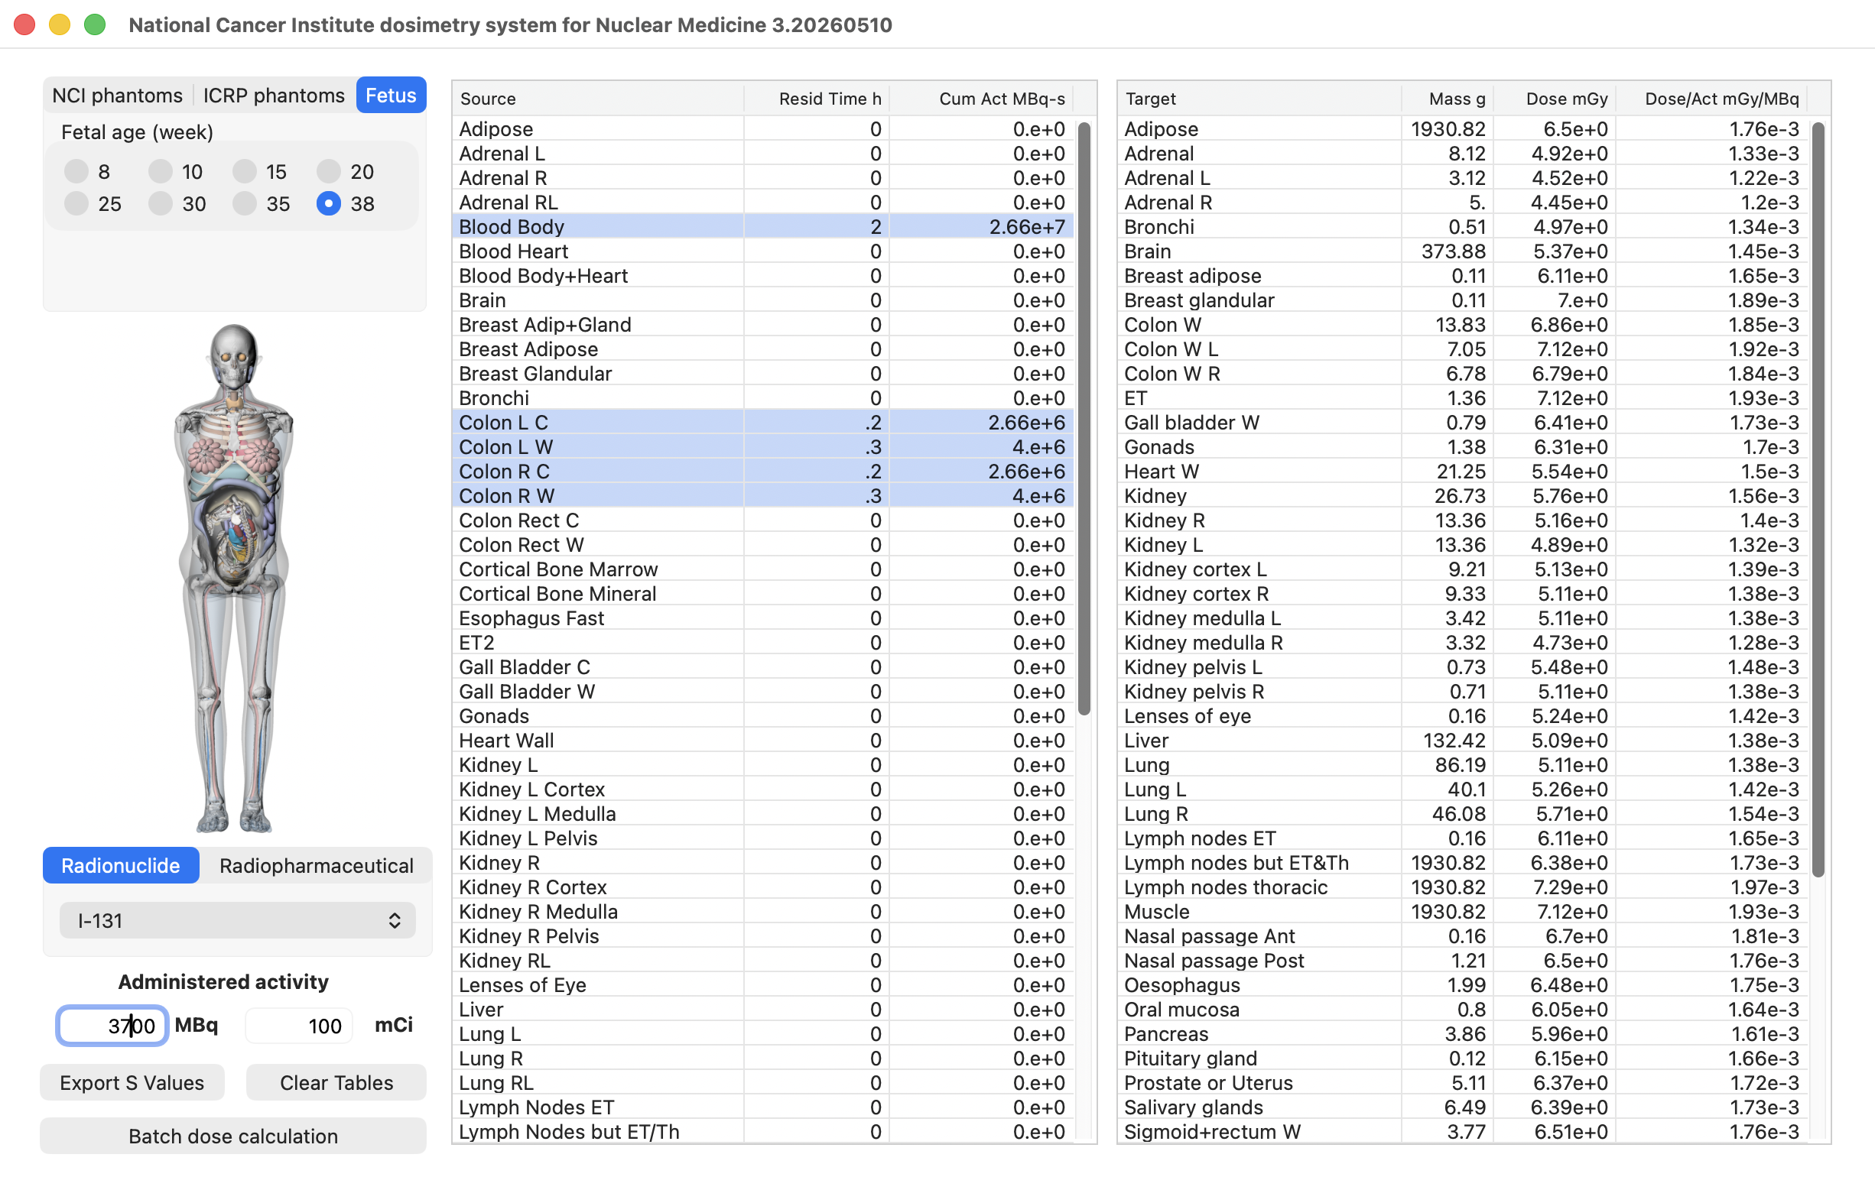The height and width of the screenshot is (1177, 1875).
Task: Select the Nasal passage Ant target row
Action: [x=1462, y=936]
